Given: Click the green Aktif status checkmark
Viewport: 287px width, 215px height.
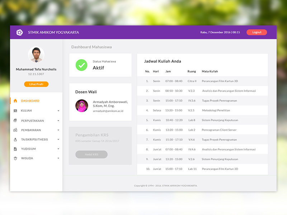Looking at the screenshot, I should click(81, 66).
